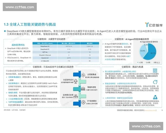Click the OT系统耦合 wheel icon
The image size is (166, 133).
click(x=83, y=102)
